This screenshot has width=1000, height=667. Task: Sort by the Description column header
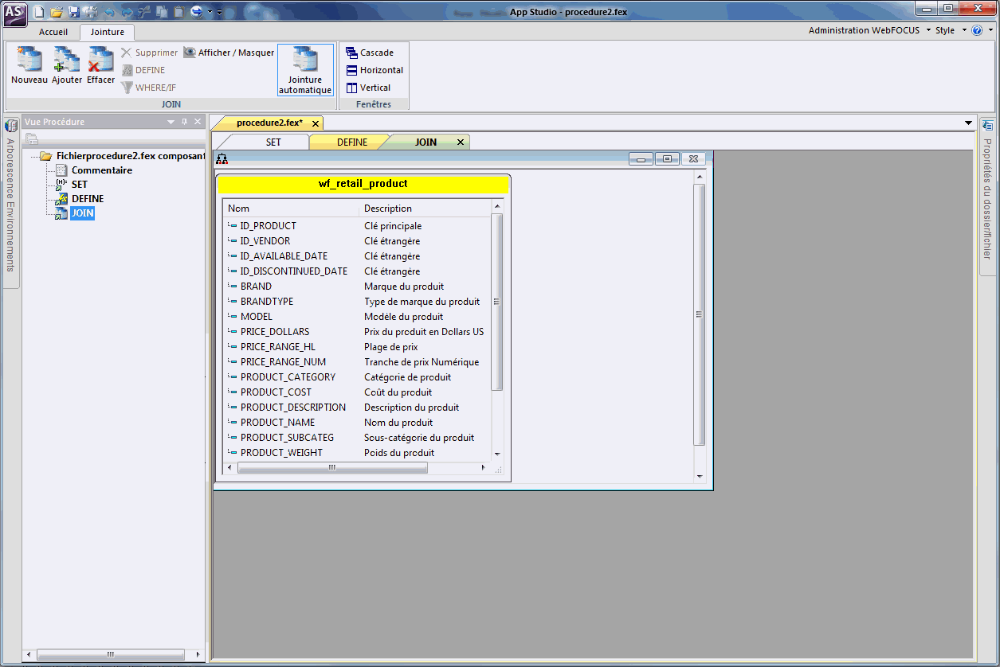(425, 209)
